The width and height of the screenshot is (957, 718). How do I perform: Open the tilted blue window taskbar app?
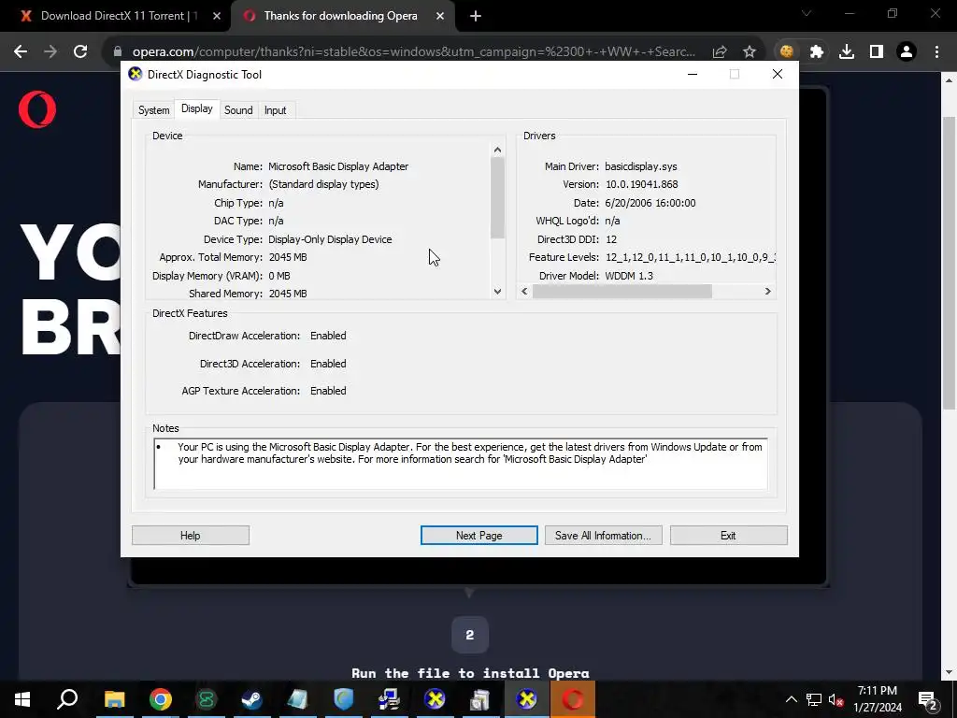[298, 699]
